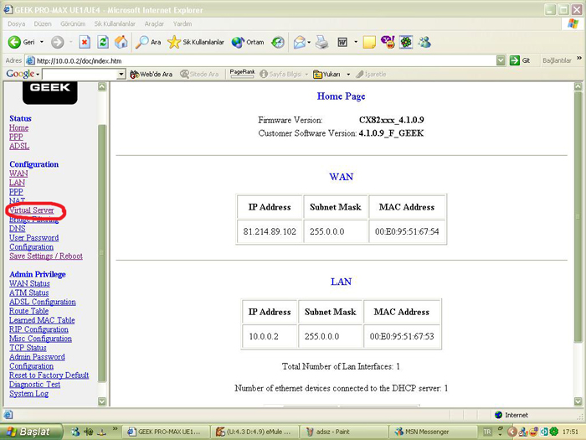Viewport: 586px width, 440px height.
Task: Open the Mail button dropdown arrow
Action: tap(309, 42)
